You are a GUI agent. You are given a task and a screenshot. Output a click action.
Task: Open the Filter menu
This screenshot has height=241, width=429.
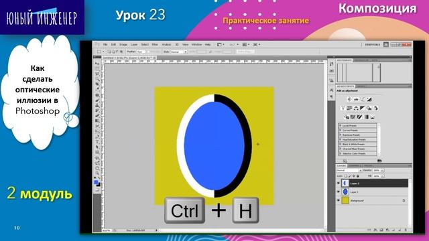point(155,45)
